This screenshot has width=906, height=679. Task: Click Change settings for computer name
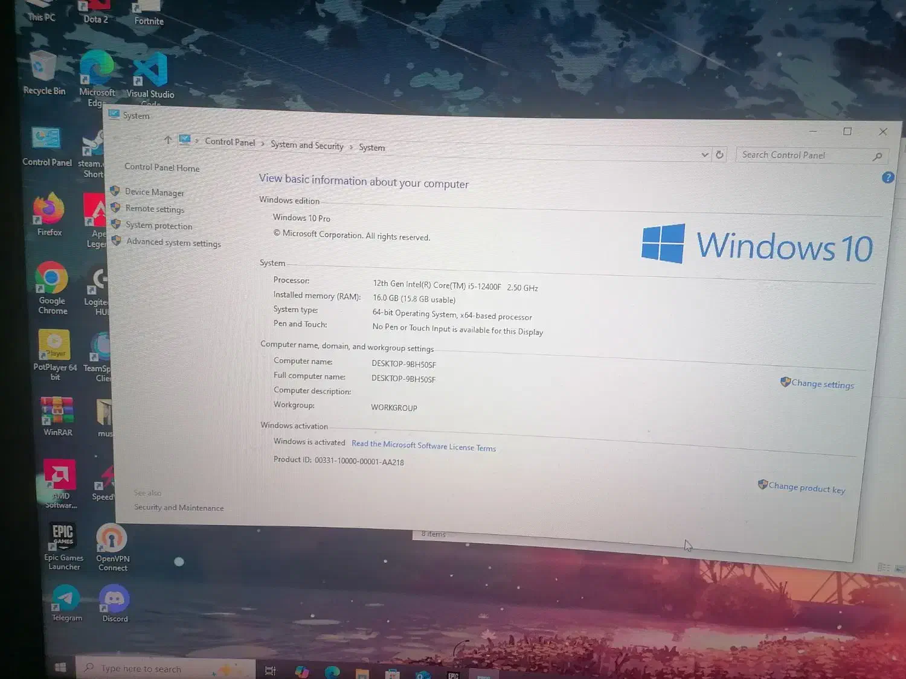[823, 384]
